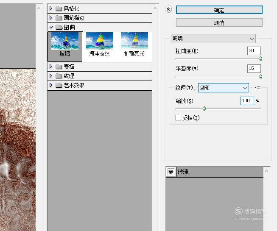
Task: Open the 玻璃 filter type dropdown
Action: (x=213, y=39)
